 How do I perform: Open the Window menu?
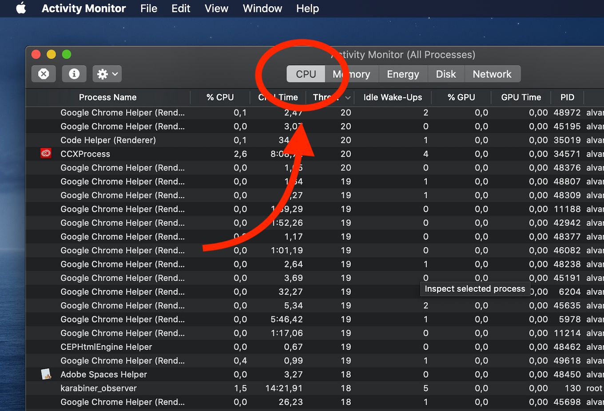tap(262, 8)
